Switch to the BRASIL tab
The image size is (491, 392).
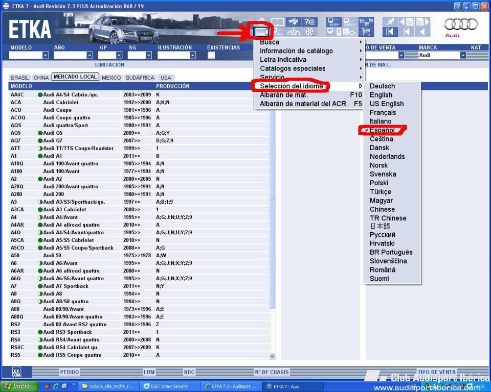[x=20, y=78]
